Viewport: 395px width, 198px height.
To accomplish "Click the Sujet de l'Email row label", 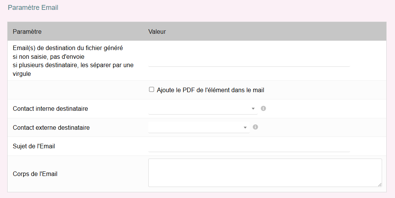I will 34,146.
